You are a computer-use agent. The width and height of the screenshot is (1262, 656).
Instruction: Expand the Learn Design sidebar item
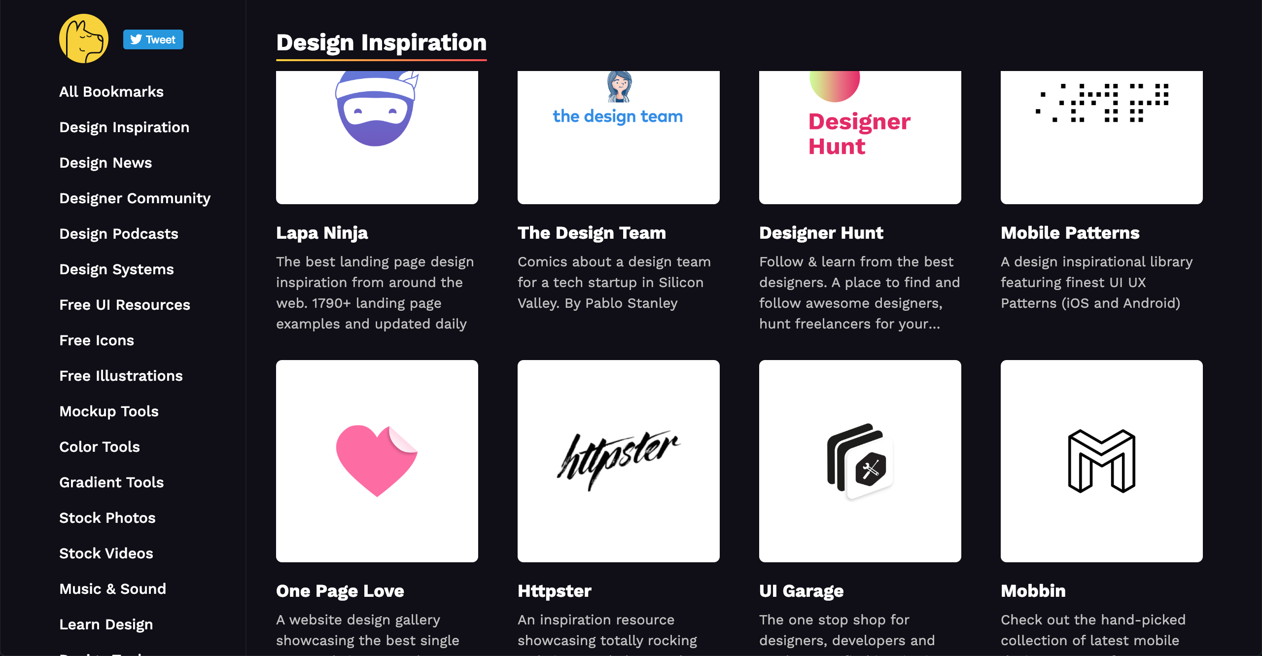(107, 624)
